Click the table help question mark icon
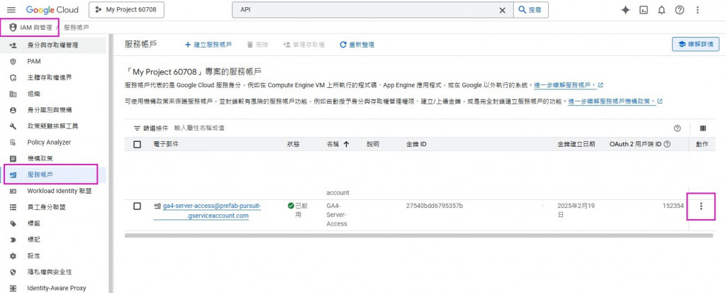 (677, 128)
